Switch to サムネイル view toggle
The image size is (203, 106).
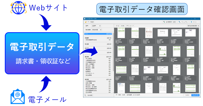195,95
